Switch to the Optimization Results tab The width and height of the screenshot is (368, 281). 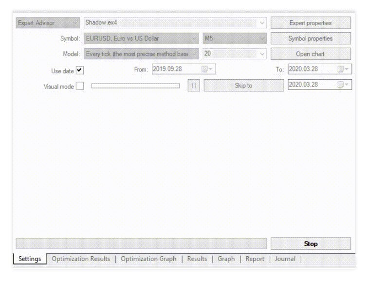point(81,259)
